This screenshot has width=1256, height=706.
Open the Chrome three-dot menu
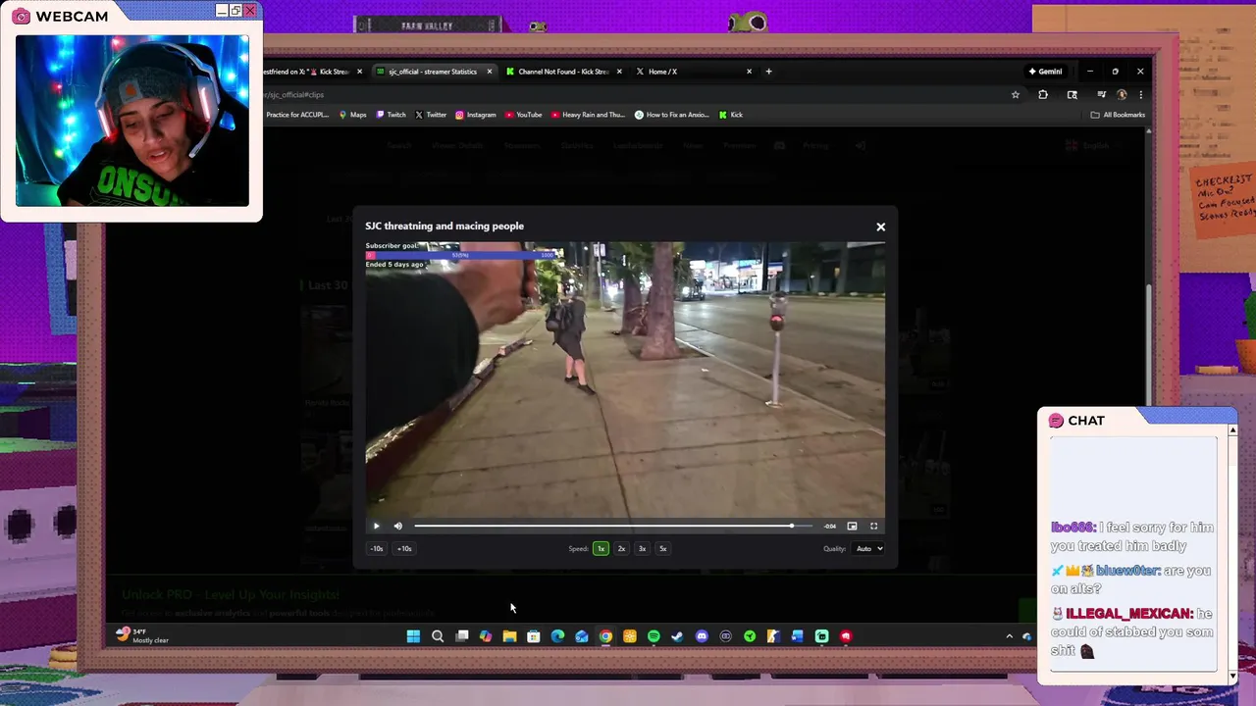click(1140, 95)
